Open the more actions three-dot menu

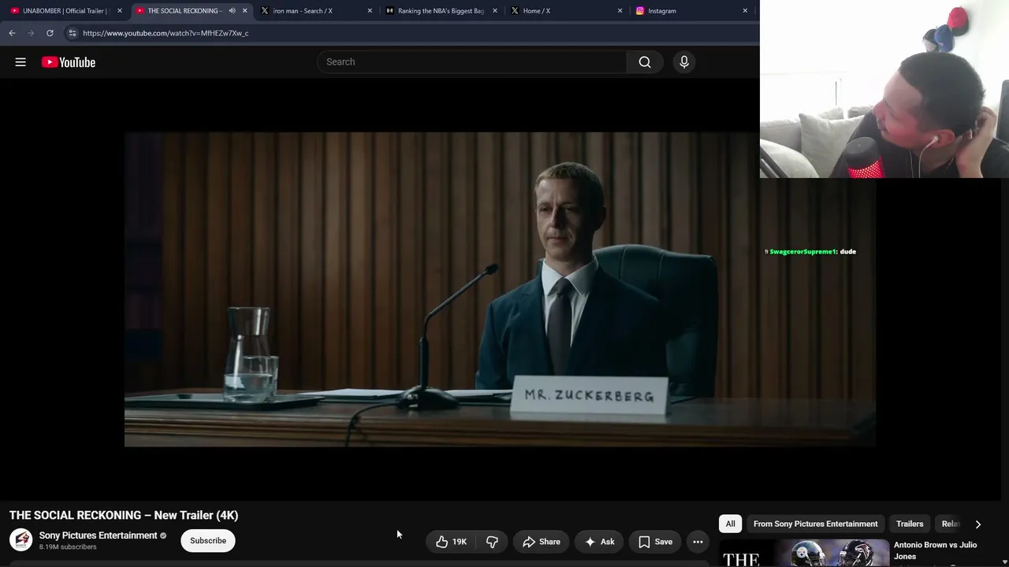tap(698, 542)
